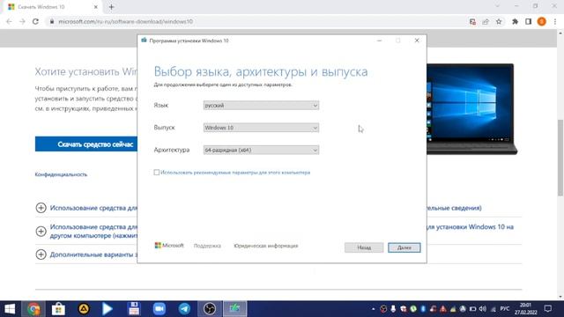564x317 pixels.
Task: Click the Chrome taskbar icon
Action: (x=33, y=309)
